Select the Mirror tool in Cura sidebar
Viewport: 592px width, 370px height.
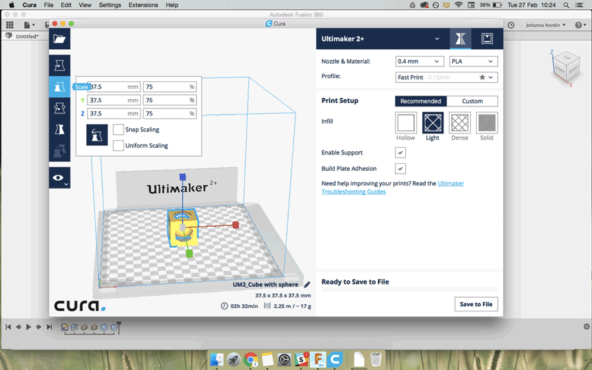[x=59, y=129]
